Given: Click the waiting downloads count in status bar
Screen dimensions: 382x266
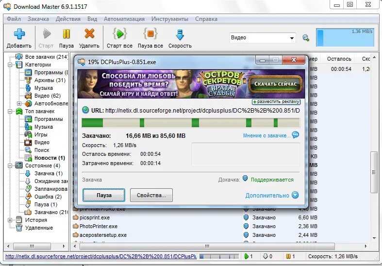Looking at the screenshot, I should click(267, 256).
